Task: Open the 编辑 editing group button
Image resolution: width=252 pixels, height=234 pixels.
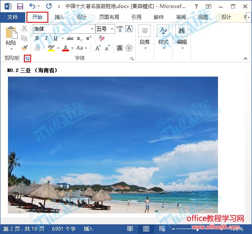Action: tap(181, 37)
